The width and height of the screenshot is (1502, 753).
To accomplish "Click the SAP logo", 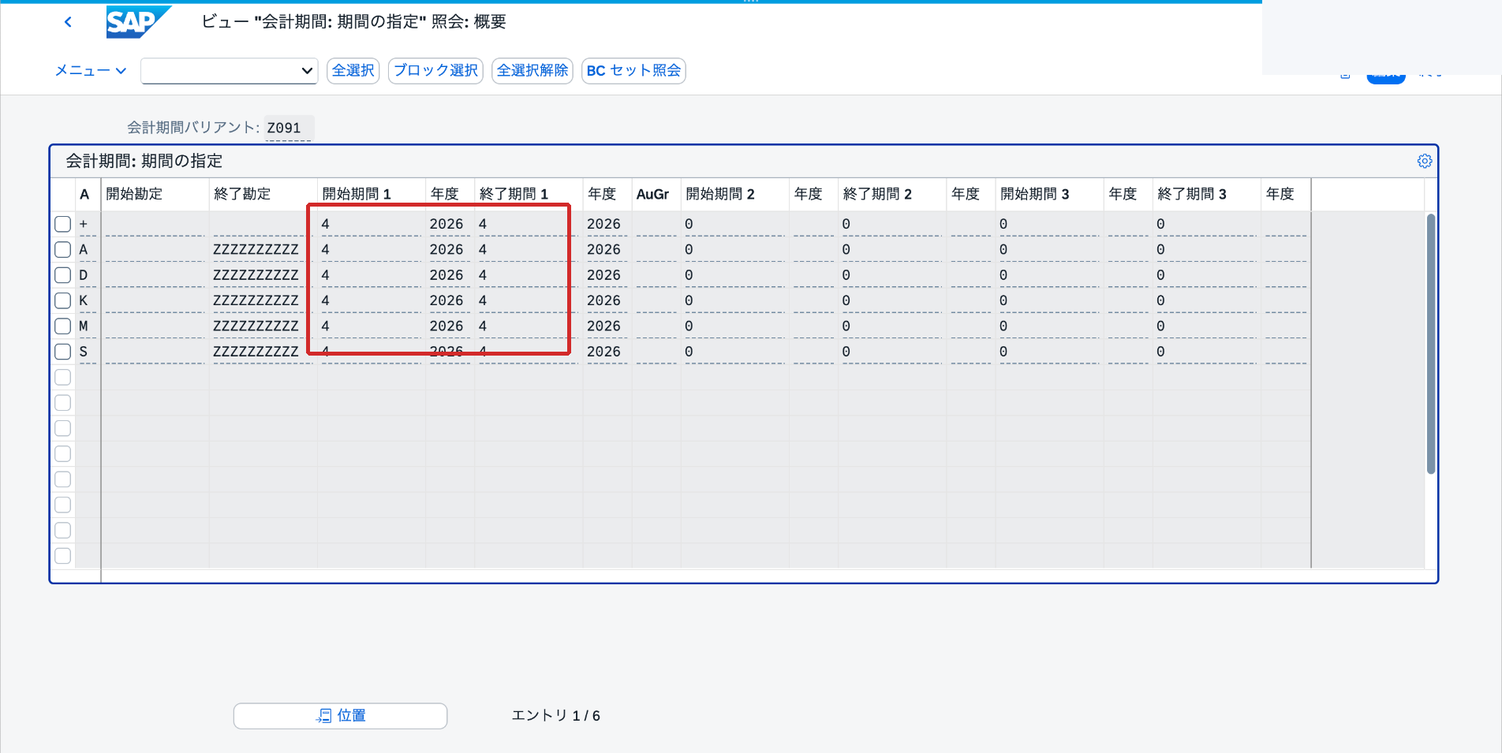I will tap(138, 22).
